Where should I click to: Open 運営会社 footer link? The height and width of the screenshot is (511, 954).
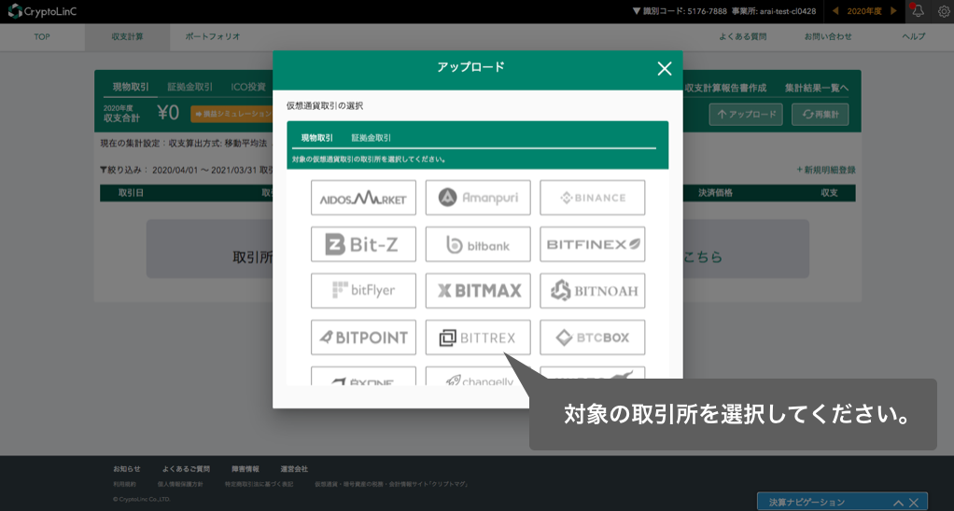point(294,469)
